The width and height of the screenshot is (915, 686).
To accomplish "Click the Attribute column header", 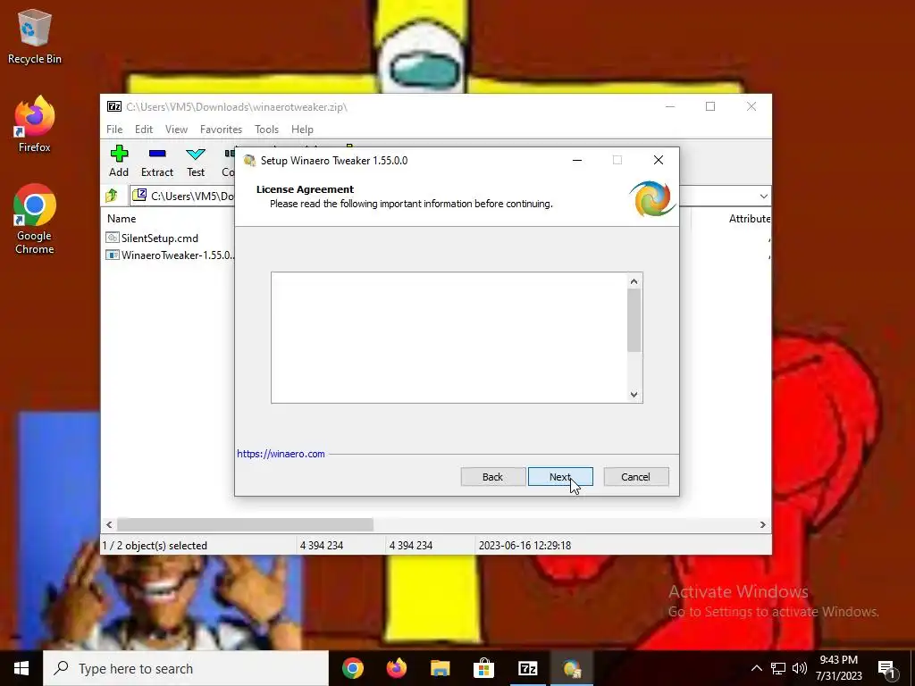I will coord(749,219).
